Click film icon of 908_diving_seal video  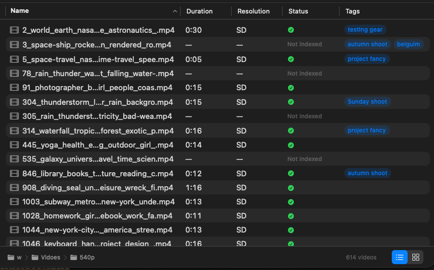coord(15,187)
